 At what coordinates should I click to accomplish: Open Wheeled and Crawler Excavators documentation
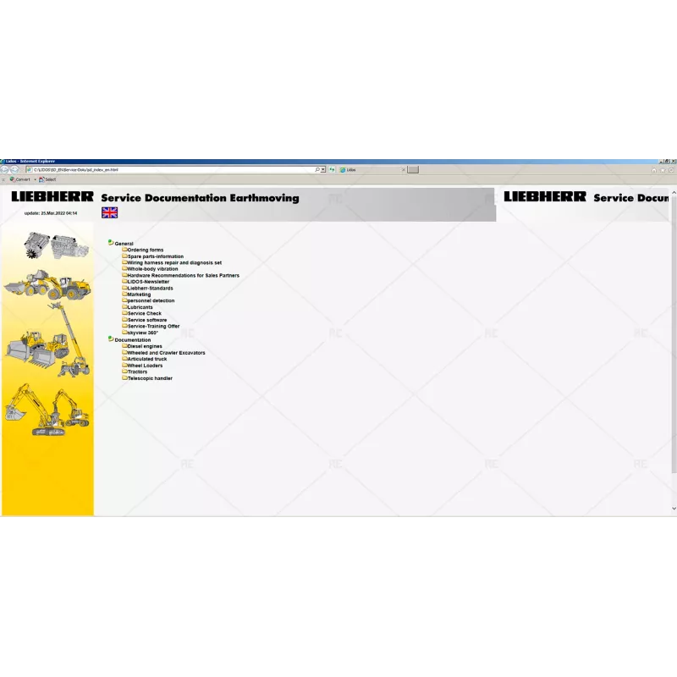coord(164,352)
